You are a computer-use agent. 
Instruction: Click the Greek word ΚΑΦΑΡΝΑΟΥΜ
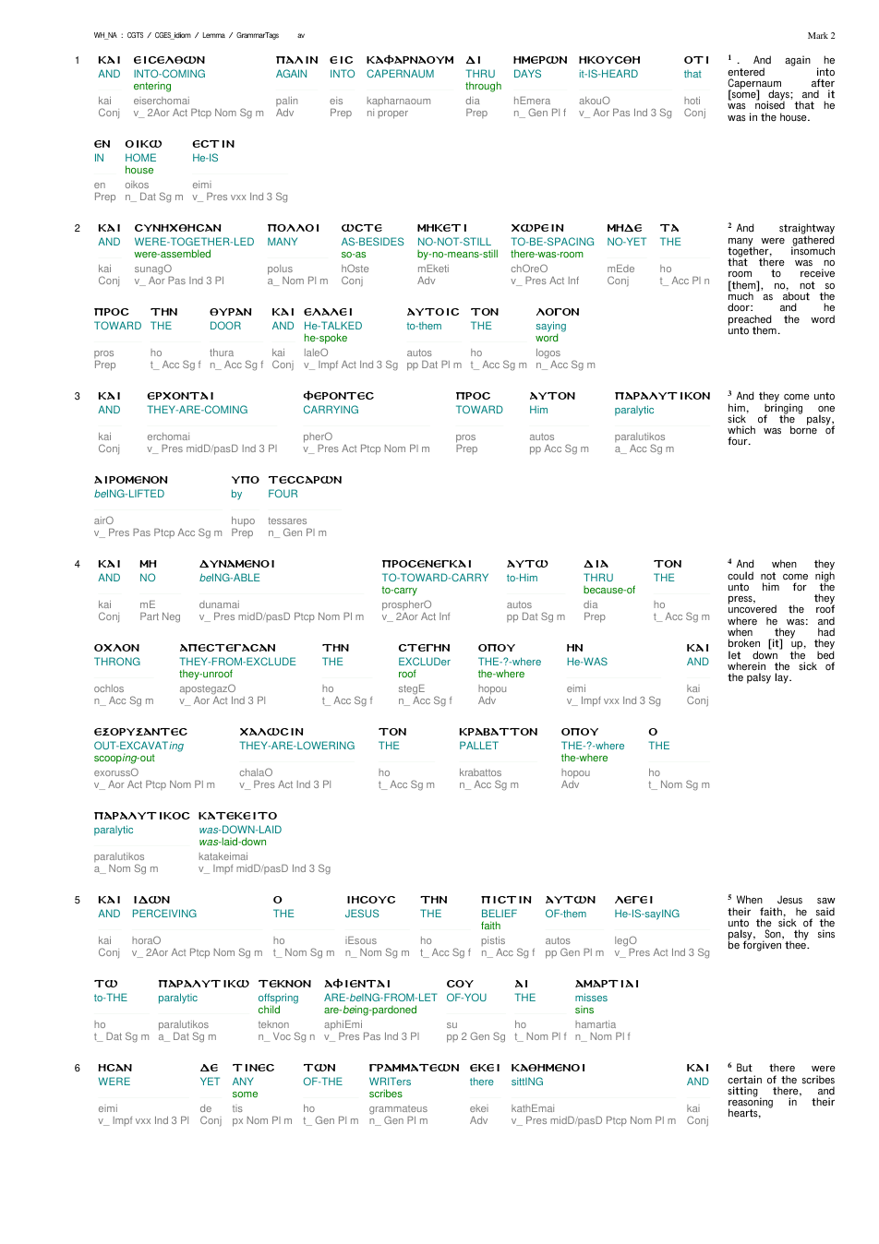click(410, 60)
